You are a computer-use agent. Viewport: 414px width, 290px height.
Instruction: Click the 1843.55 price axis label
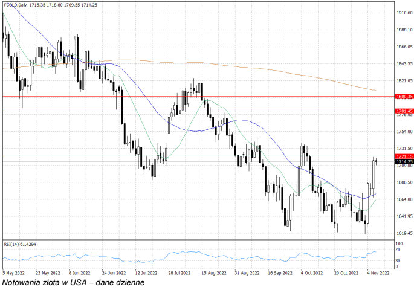(403, 63)
